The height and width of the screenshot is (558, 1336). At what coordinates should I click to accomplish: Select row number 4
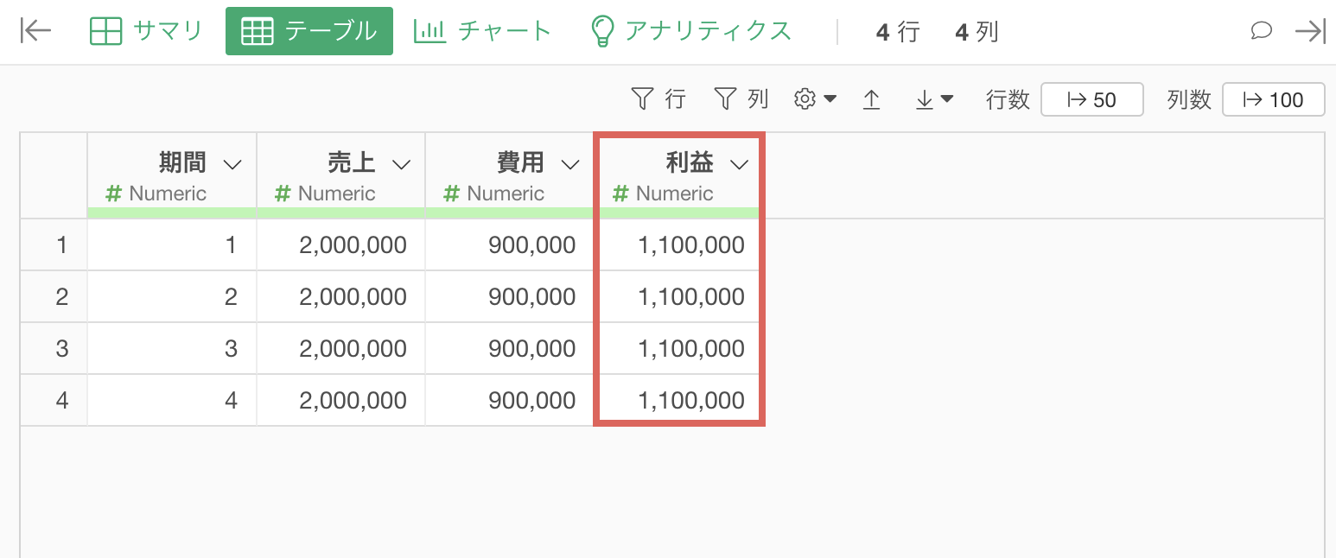pyautogui.click(x=54, y=400)
